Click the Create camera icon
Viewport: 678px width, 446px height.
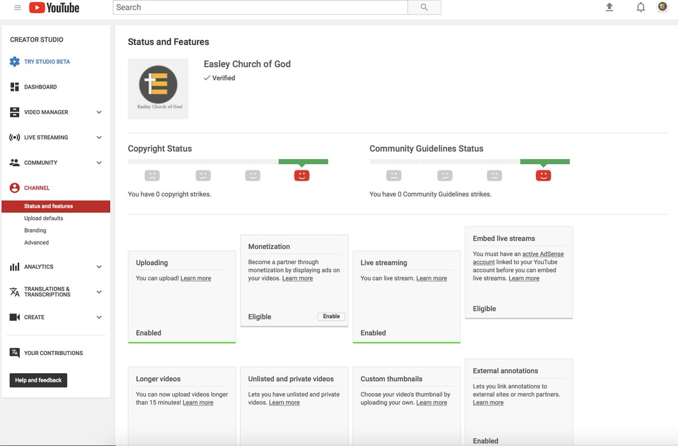click(x=15, y=317)
